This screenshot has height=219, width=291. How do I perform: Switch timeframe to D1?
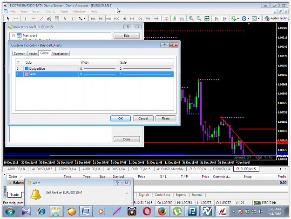(x=140, y=19)
